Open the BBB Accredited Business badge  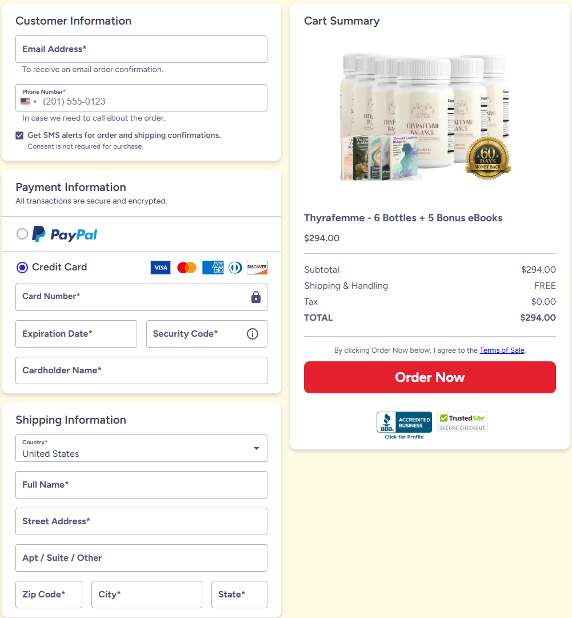click(404, 425)
